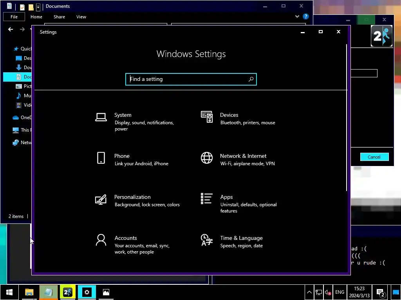Open Accounts person icon
The image size is (401, 300).
coord(101,240)
